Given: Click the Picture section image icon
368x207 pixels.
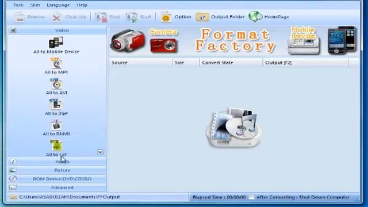Looking at the screenshot, I should pyautogui.click(x=13, y=170).
